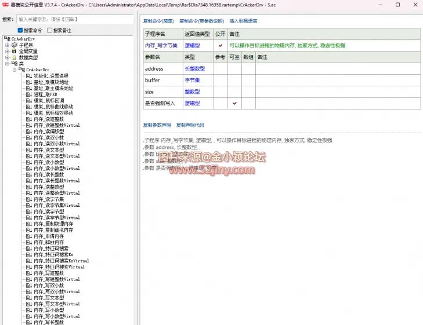The height and width of the screenshot is (325, 423).
Task: Click the 可空 checkmark for 是否强制写入
Action: 234,103
